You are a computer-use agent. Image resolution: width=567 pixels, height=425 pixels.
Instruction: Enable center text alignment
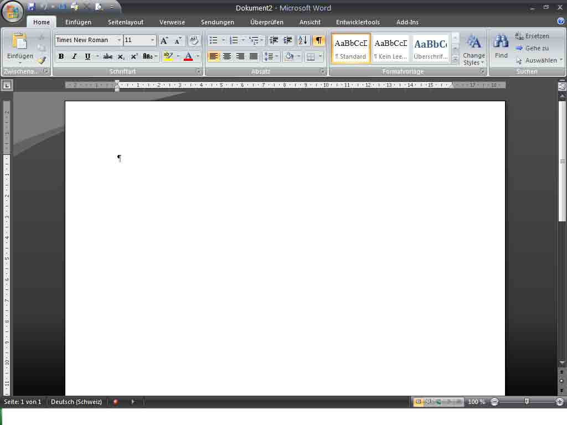[227, 56]
